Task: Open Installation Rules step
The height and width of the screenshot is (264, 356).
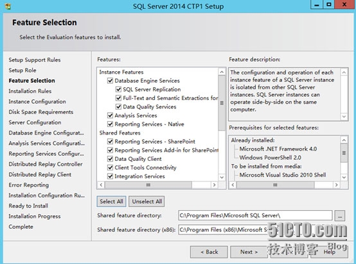Action: [x=30, y=91]
